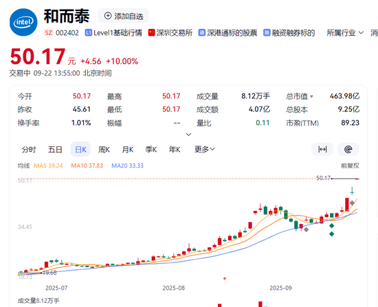Screen dimensions: 378x307
Task: Click the China flag icon
Action: pyautogui.click(x=151, y=32)
